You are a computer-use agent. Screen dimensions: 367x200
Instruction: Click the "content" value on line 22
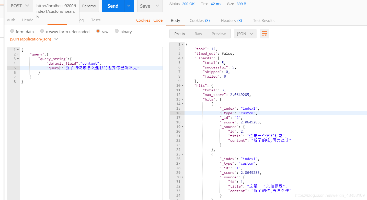(271, 140)
